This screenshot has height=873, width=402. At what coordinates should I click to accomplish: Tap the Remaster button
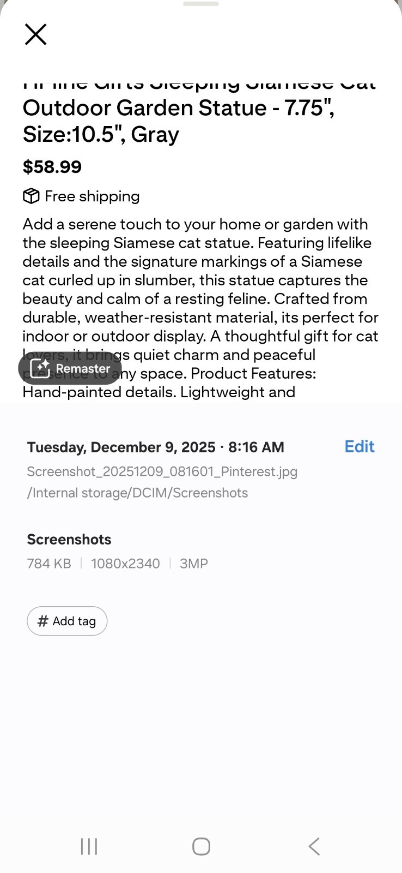pyautogui.click(x=70, y=368)
